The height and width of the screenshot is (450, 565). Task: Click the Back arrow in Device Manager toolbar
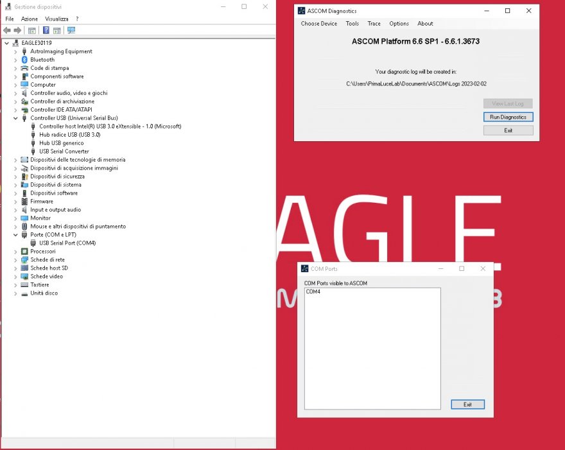click(7, 30)
